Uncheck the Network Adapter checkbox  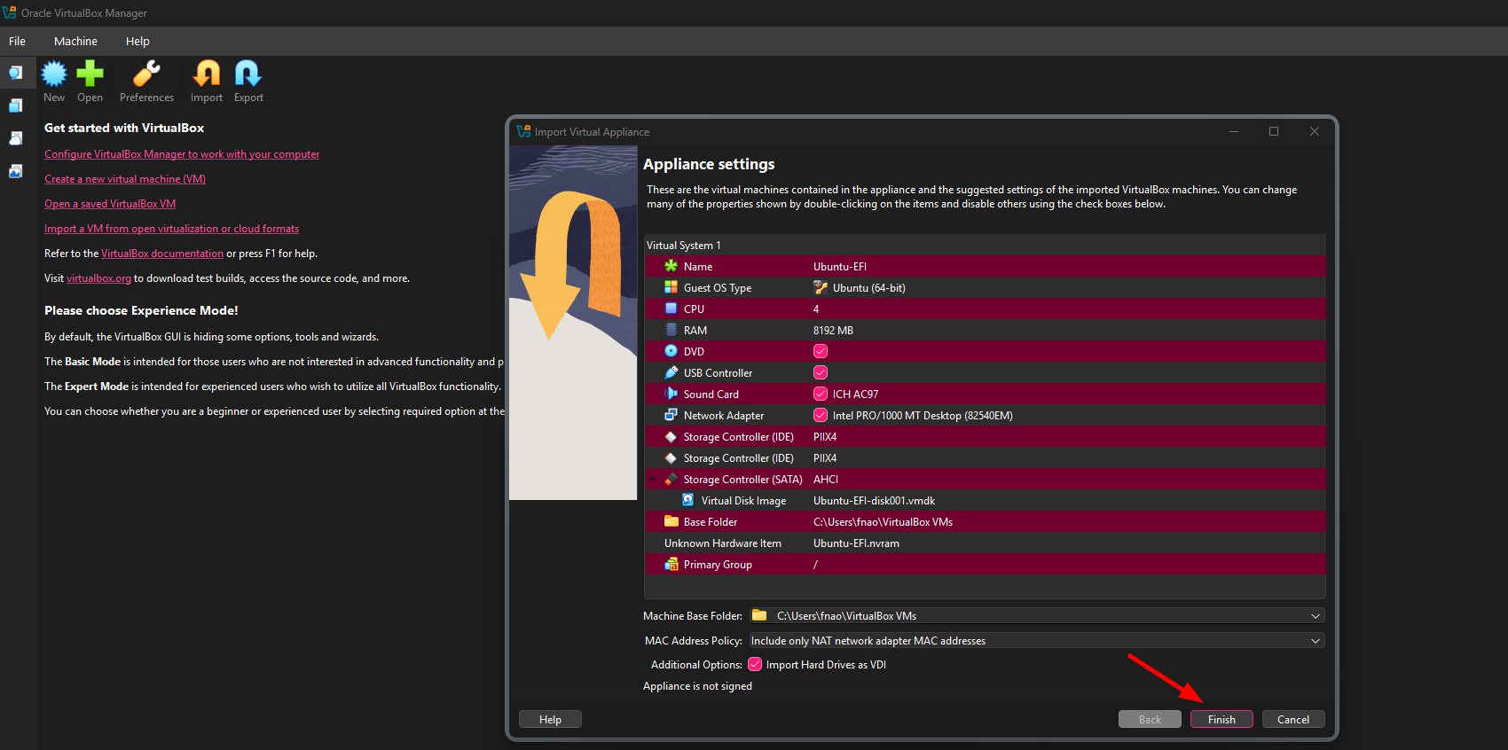click(821, 416)
